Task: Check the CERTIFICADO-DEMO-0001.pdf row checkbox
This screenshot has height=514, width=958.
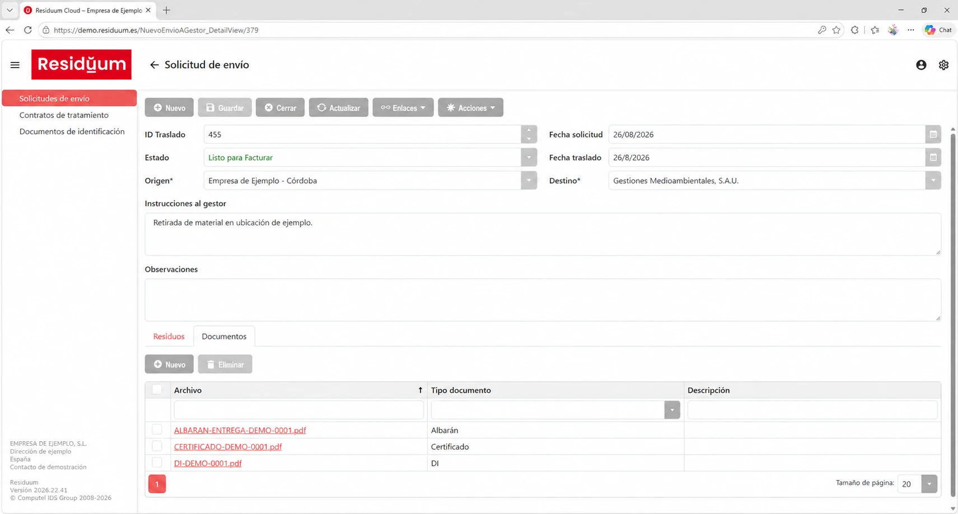Action: click(x=157, y=446)
